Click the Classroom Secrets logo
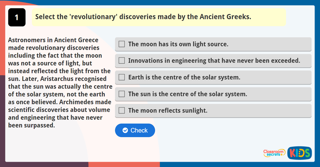The width and height of the screenshot is (320, 167). coord(274,153)
